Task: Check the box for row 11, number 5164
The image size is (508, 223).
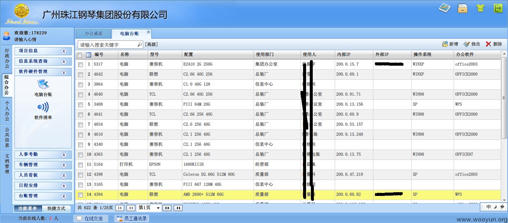Action: click(x=80, y=165)
